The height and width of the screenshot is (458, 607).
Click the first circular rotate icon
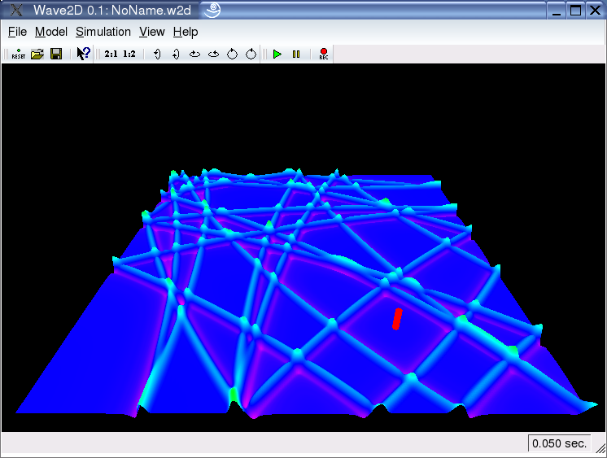(232, 54)
